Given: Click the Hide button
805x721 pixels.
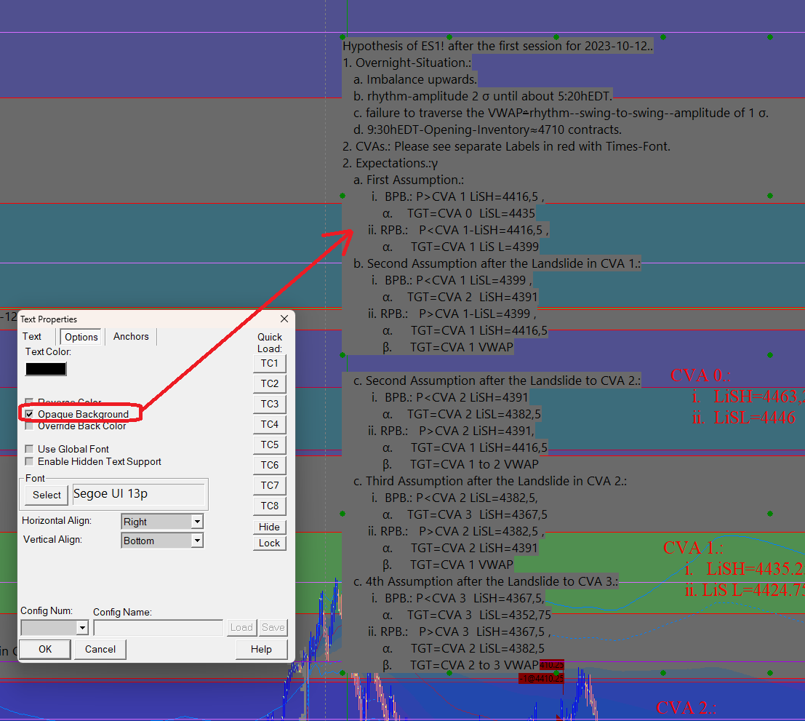Looking at the screenshot, I should click(270, 527).
